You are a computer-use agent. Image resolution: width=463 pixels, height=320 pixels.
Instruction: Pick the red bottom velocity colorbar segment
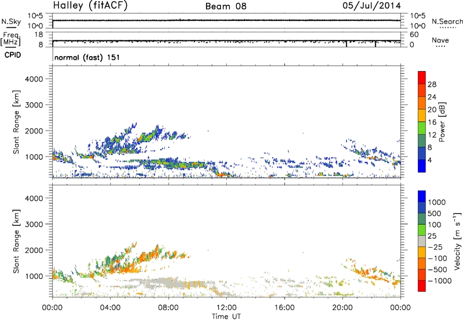(x=422, y=286)
